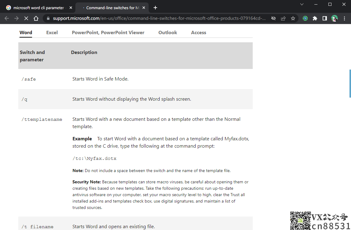This screenshot has height=230, width=351.
Task: Close the 'Command-line switches' tab
Action: [144, 8]
